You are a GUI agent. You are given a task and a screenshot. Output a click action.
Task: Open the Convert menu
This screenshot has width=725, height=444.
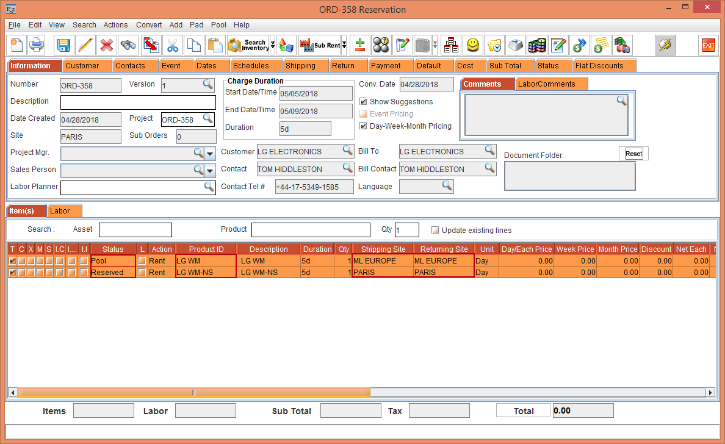pos(149,25)
